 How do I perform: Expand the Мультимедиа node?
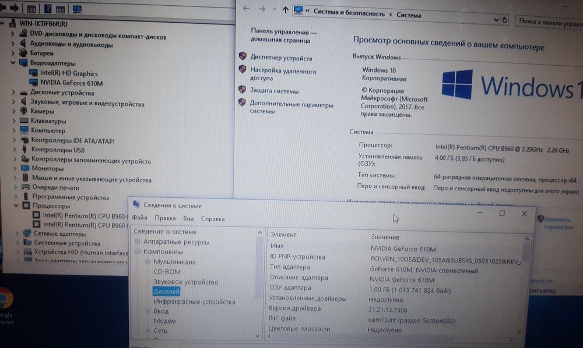[x=147, y=261]
